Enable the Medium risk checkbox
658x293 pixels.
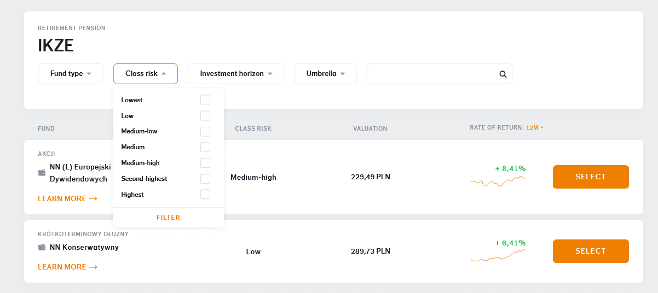(205, 147)
